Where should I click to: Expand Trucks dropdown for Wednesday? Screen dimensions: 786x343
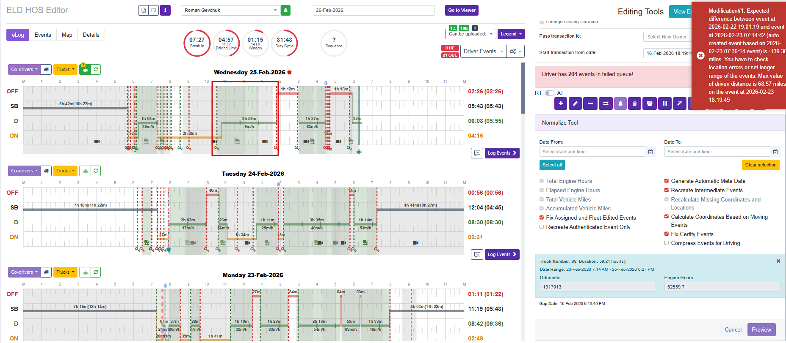coord(65,69)
